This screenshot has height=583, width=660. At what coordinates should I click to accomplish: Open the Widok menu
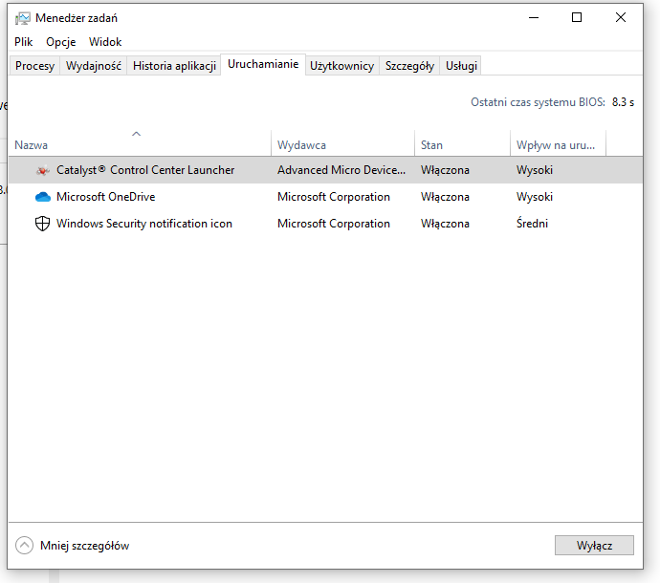(x=105, y=42)
